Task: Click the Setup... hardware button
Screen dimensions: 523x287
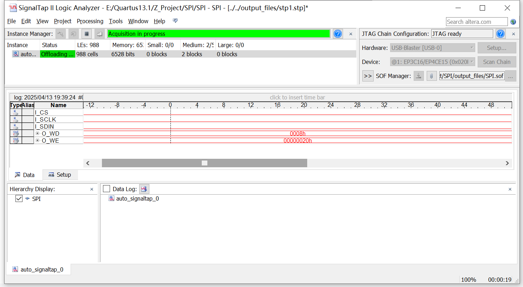Action: pyautogui.click(x=497, y=48)
